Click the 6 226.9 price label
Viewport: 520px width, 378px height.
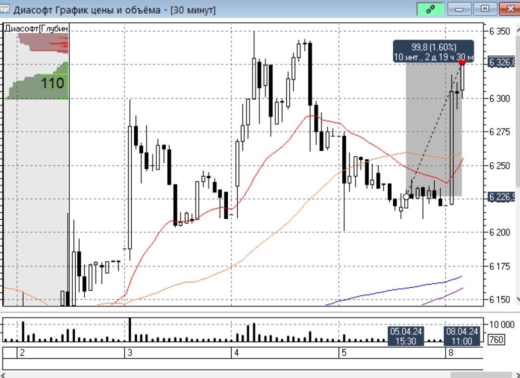[502, 197]
